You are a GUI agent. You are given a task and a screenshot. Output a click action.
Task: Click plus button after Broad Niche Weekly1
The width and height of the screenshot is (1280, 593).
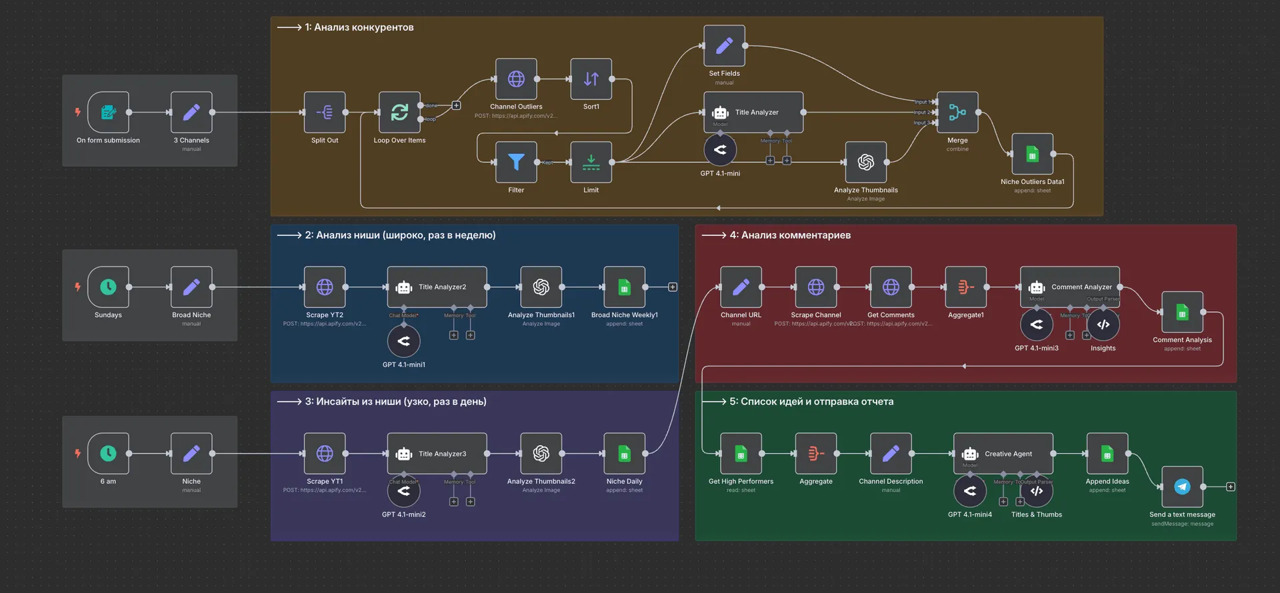673,287
